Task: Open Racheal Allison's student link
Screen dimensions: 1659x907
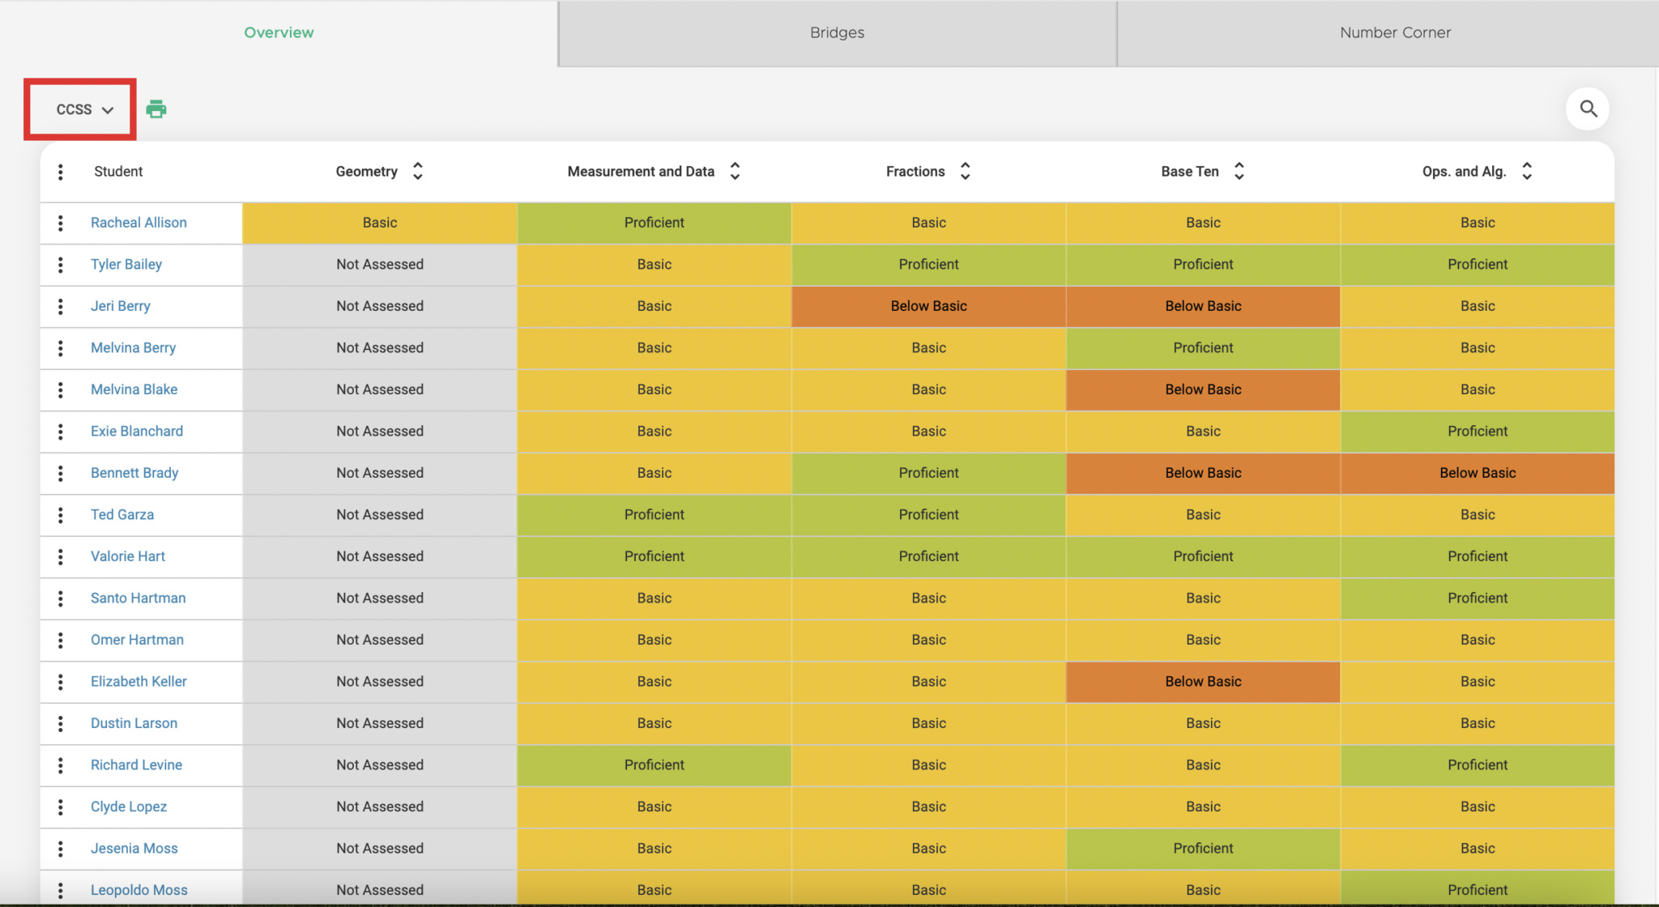Action: coord(139,223)
